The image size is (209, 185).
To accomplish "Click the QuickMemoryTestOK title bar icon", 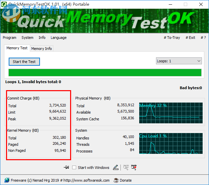I will [x=4, y=4].
